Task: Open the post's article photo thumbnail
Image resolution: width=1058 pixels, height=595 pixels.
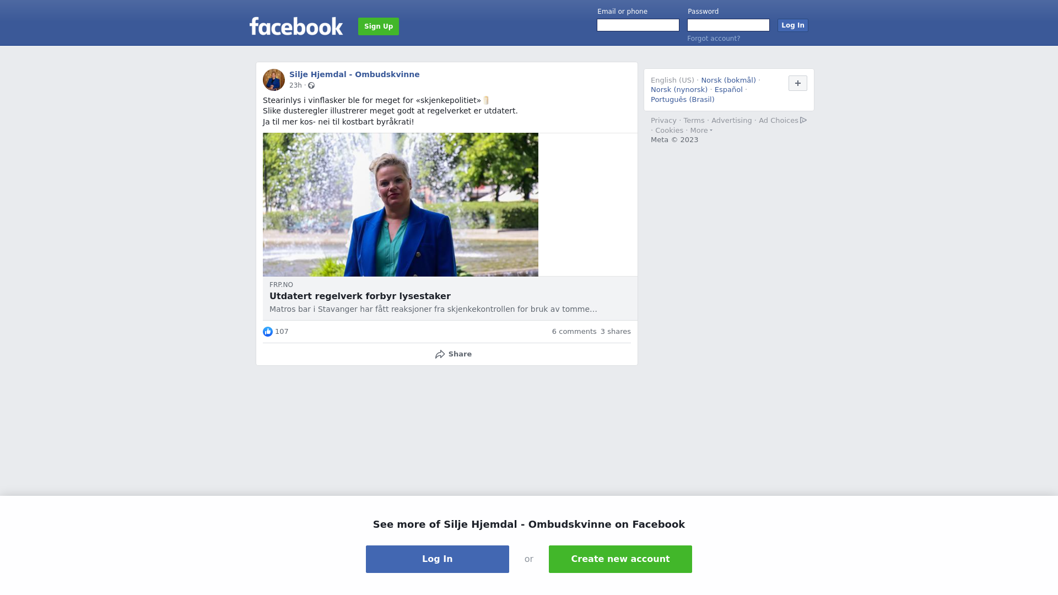Action: point(401,204)
